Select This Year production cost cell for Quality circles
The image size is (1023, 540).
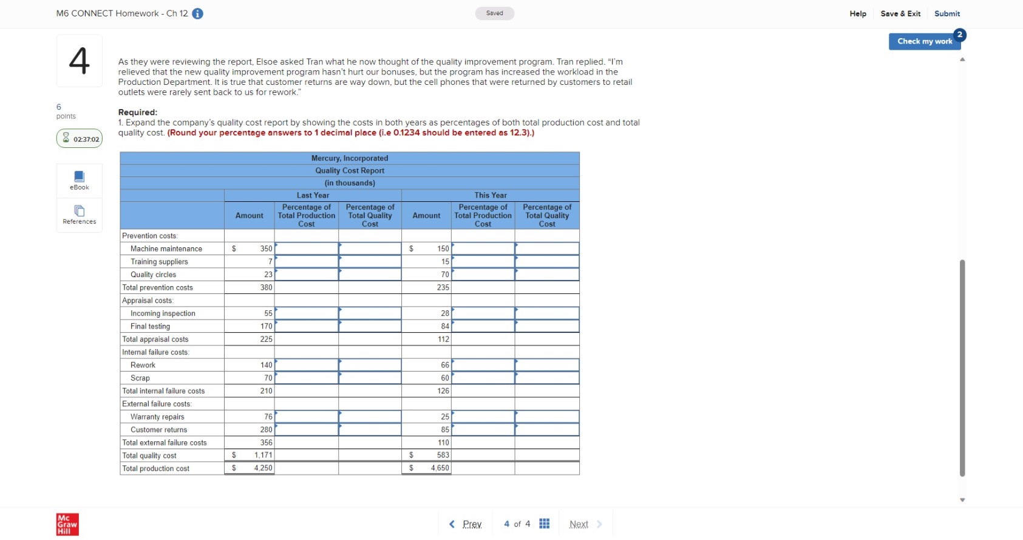click(x=483, y=275)
